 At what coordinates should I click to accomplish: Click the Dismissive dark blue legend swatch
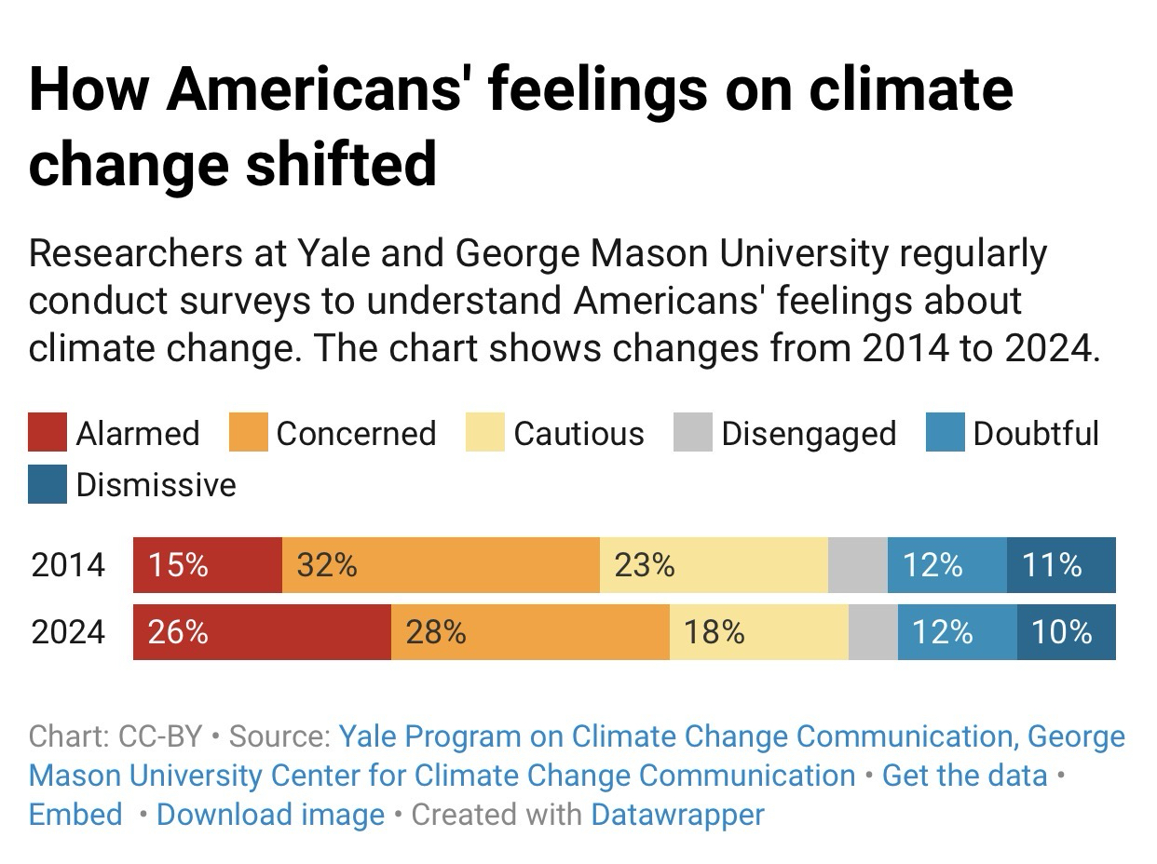click(x=48, y=484)
